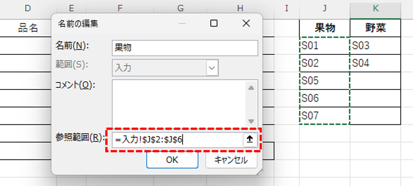Click the キャンセル button

pyautogui.click(x=231, y=159)
